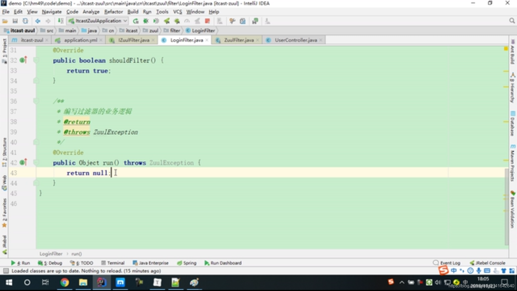This screenshot has width=517, height=291.
Task: Open the Project Structure toolbar icon
Action: (243, 21)
